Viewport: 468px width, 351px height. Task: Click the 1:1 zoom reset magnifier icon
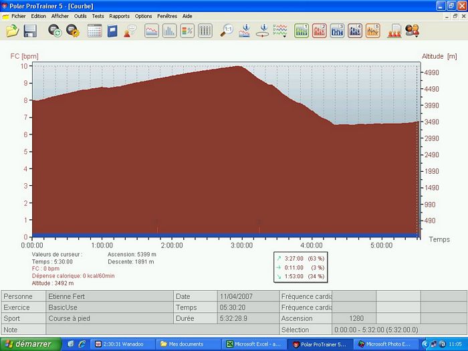tap(227, 31)
